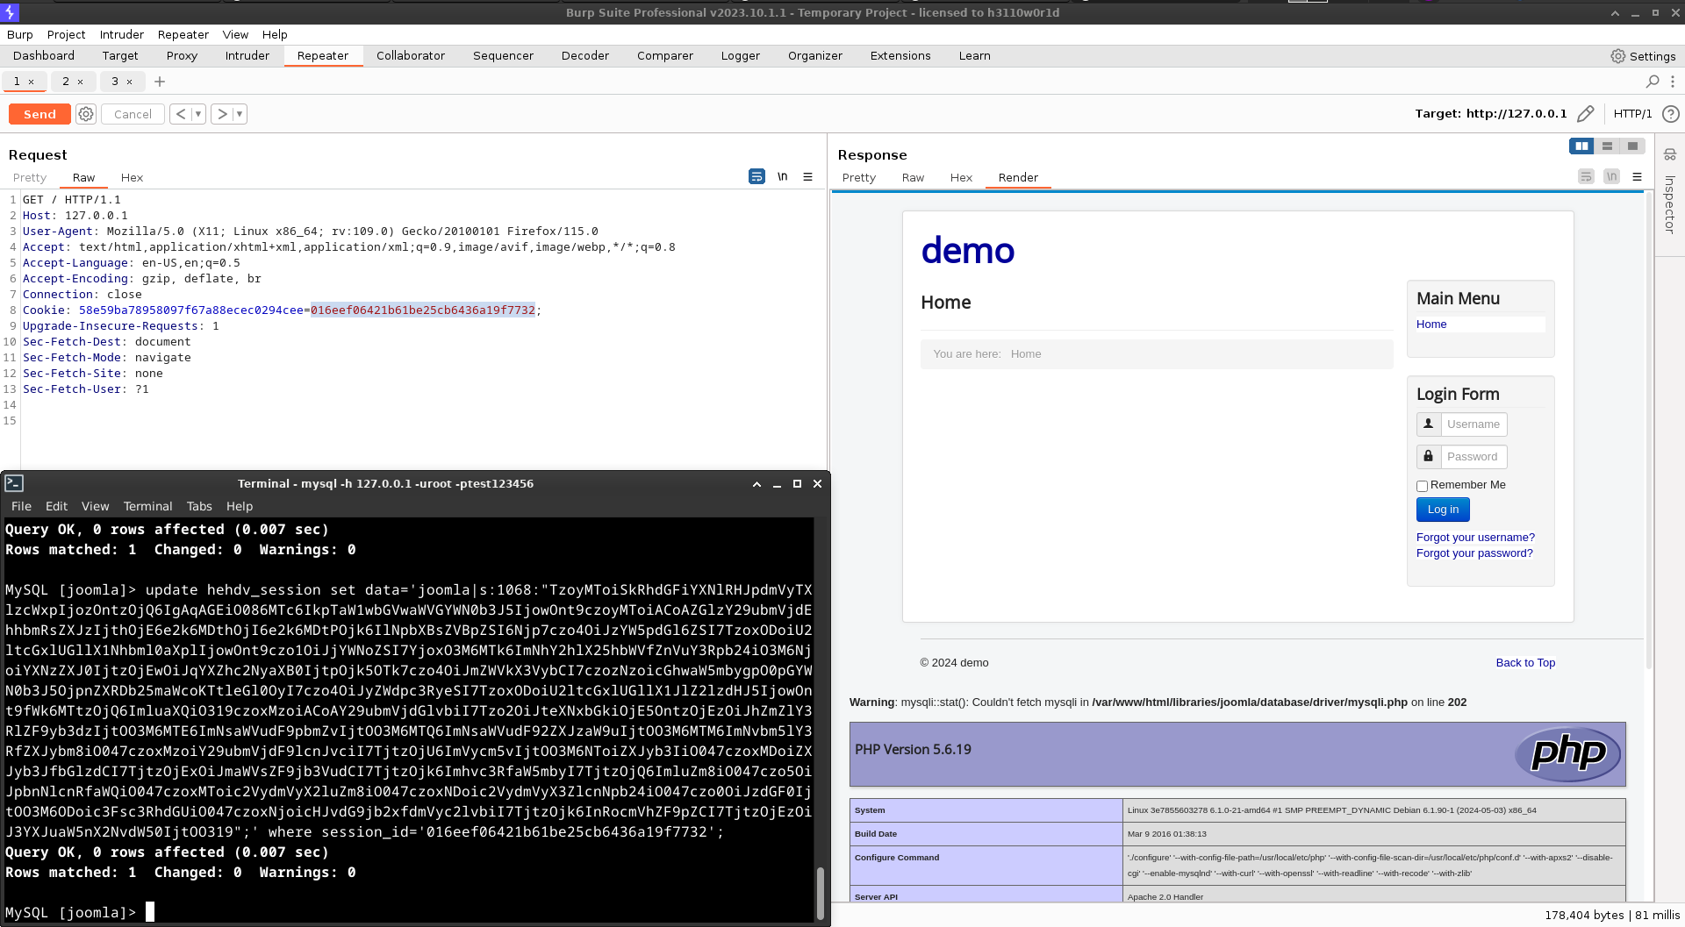The width and height of the screenshot is (1685, 927).
Task: Click the Password input field
Action: (1473, 457)
